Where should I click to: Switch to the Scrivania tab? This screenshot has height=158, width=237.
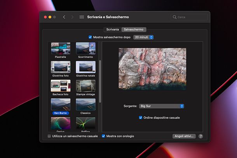[113, 30]
